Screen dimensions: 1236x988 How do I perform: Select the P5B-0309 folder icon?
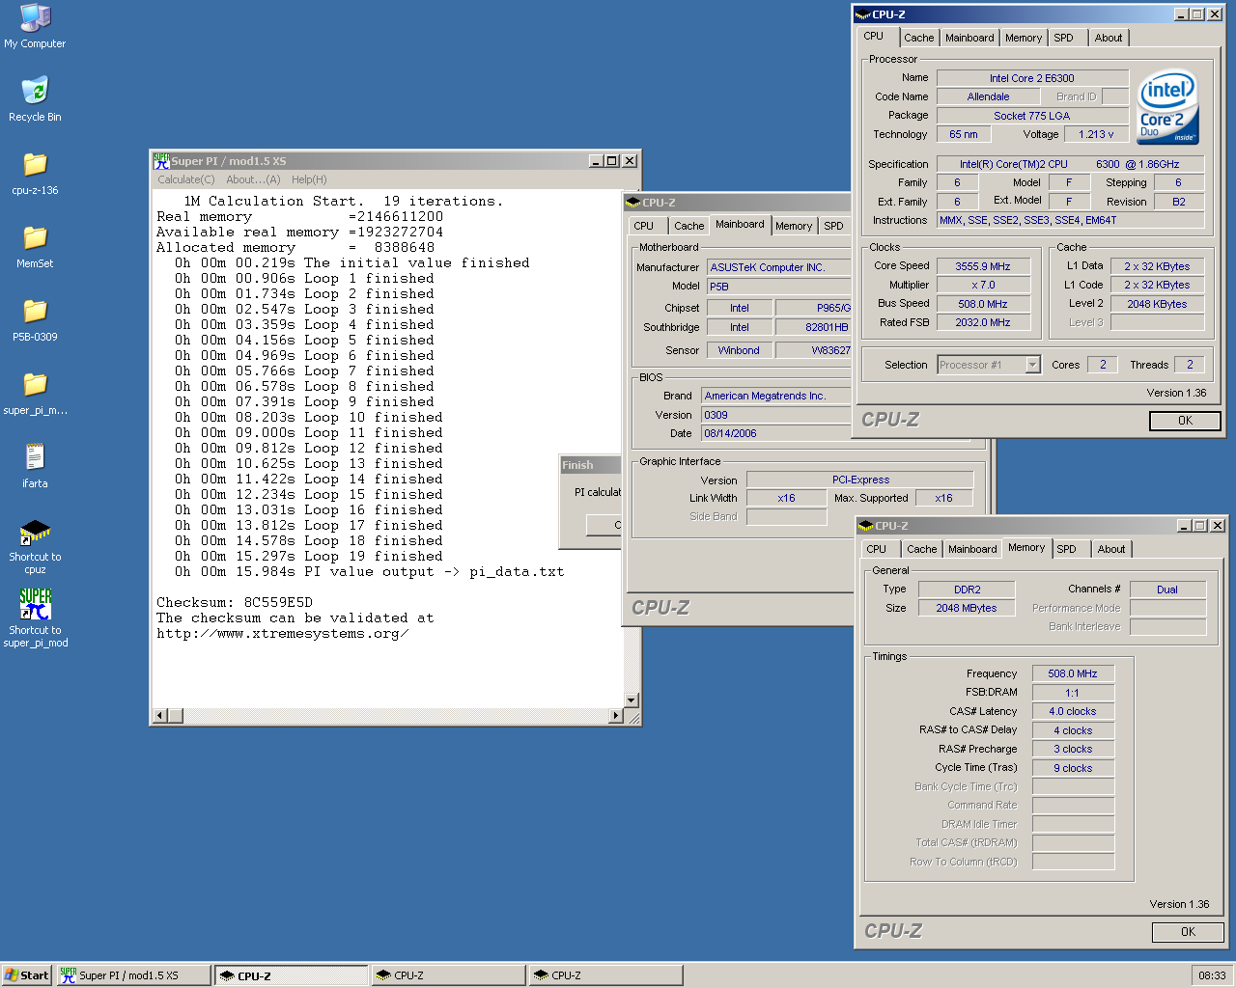pos(35,319)
